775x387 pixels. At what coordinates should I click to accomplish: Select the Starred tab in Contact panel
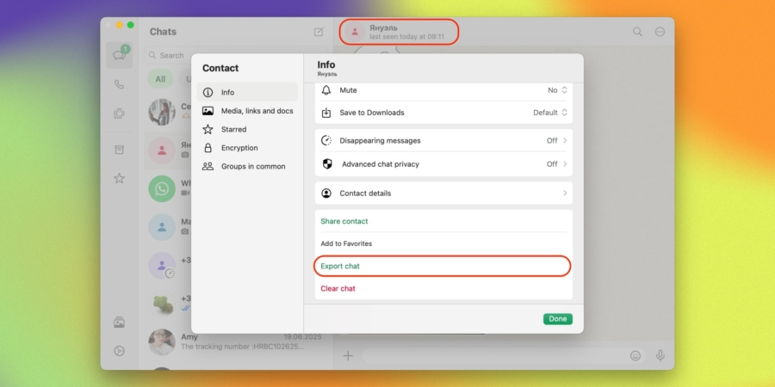coord(247,129)
